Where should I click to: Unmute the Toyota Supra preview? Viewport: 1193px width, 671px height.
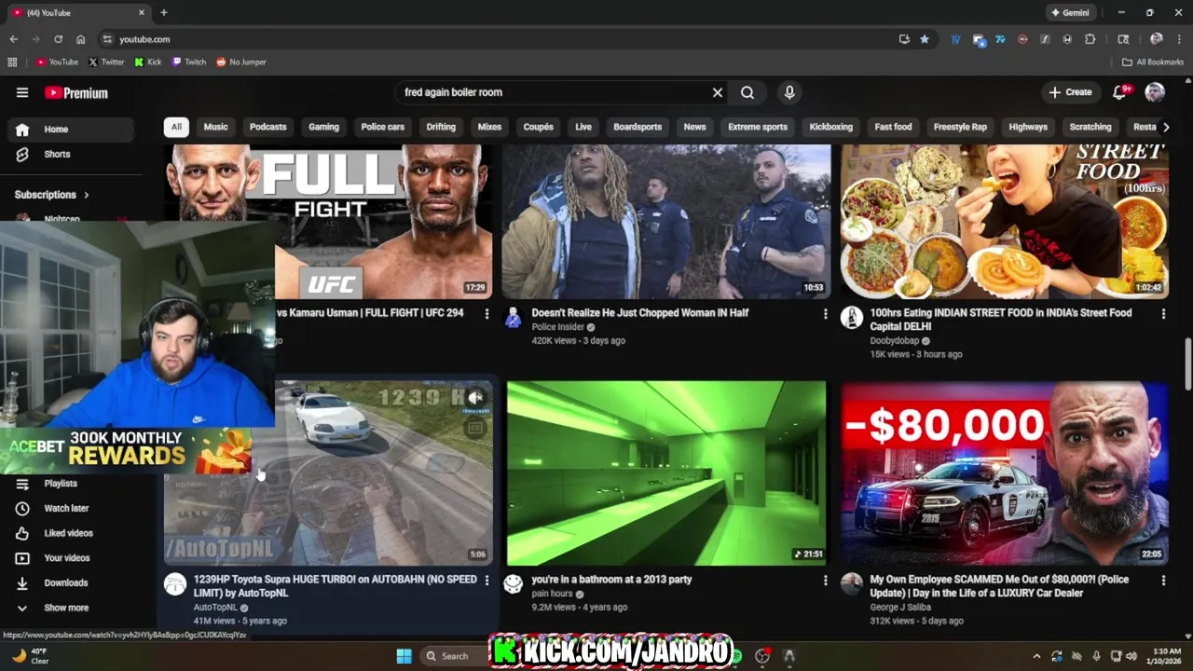[475, 398]
